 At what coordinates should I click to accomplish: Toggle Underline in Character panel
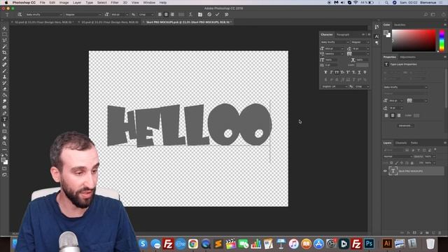pos(359,72)
